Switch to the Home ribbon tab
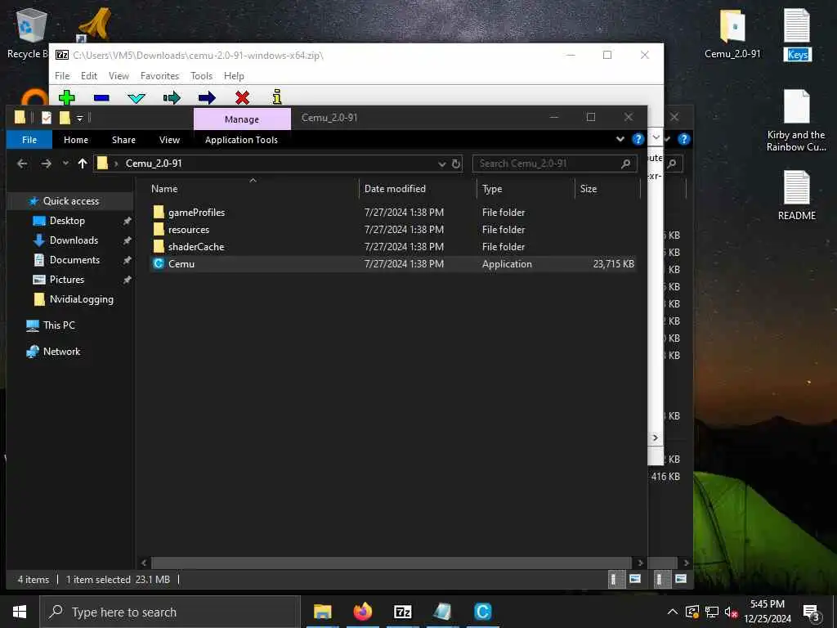837x628 pixels. tap(76, 139)
